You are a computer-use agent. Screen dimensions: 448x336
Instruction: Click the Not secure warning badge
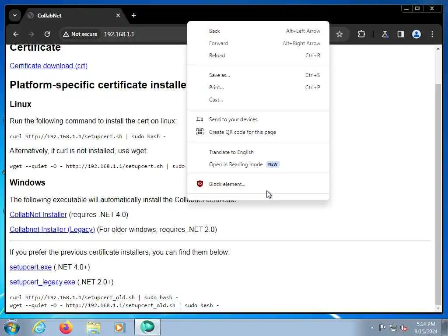point(80,34)
